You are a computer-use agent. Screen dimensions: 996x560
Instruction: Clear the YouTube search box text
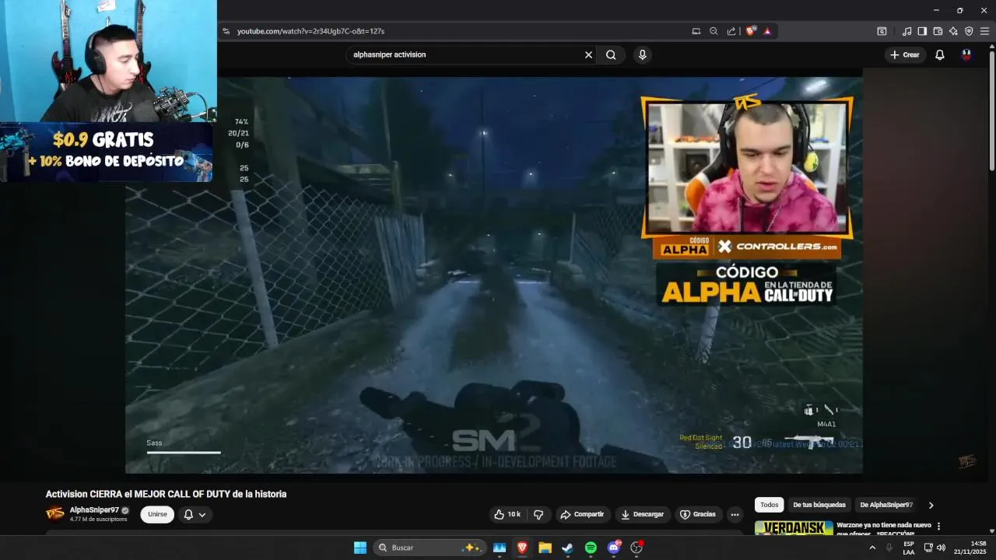588,54
